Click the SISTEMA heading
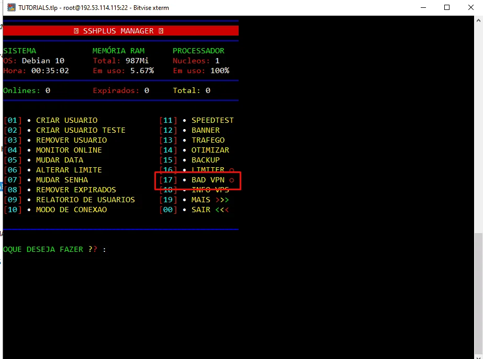The width and height of the screenshot is (483, 359). tap(19, 51)
